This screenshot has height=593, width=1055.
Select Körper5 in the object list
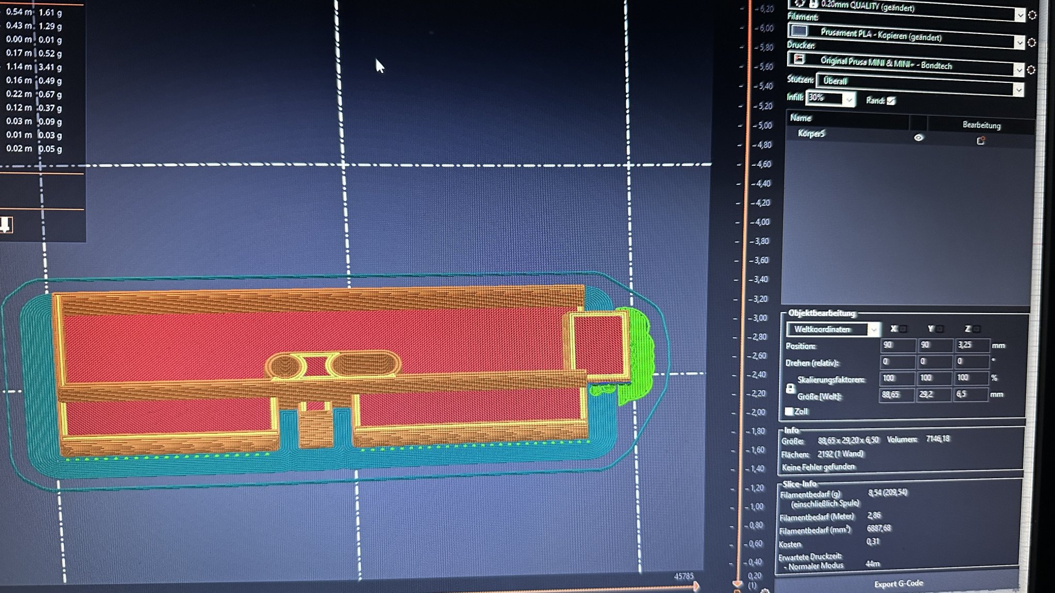pos(812,134)
